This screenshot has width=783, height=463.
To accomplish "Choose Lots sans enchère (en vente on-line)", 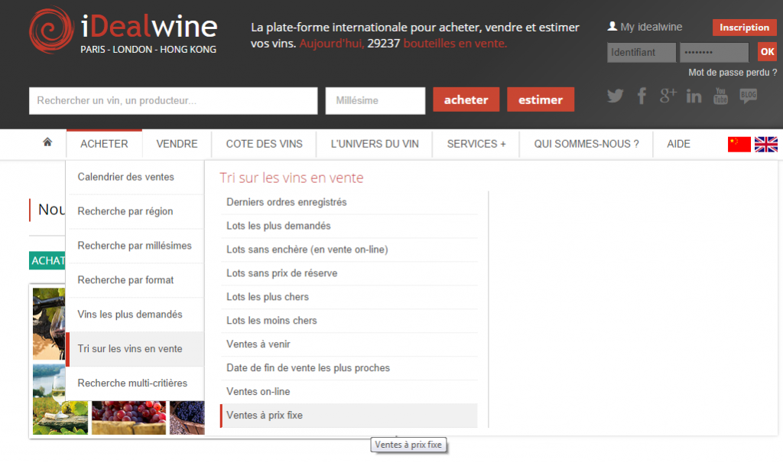I will click(349, 249).
